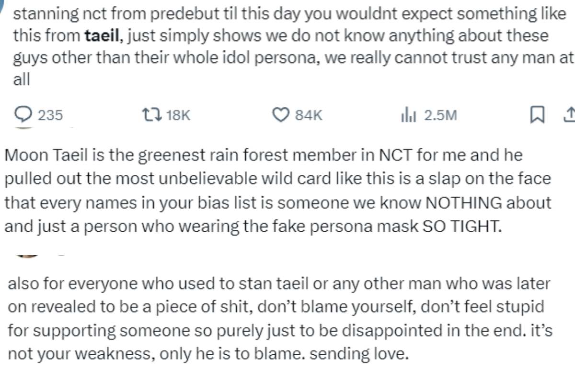Click the 235 replies count
This screenshot has width=575, height=383.
click(x=50, y=115)
